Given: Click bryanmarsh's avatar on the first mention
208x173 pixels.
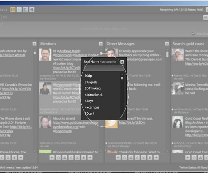Looking at the screenshot, I should pyautogui.click(x=45, y=55).
